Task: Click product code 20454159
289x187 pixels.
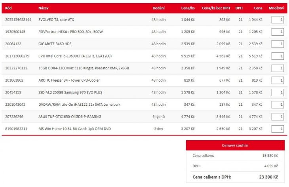Action: tap(13, 92)
